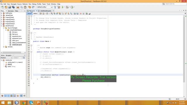Open the Refactor menu
Screen dimensions: 187x105
(x=25, y=4)
